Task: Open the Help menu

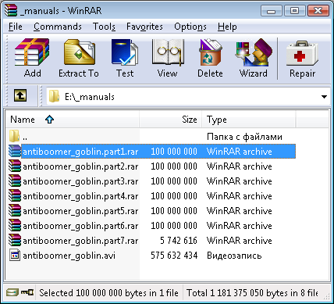Action: pos(227,27)
